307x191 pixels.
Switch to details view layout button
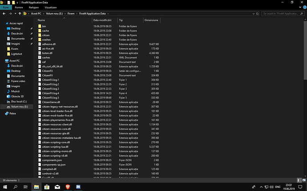tap(299, 180)
